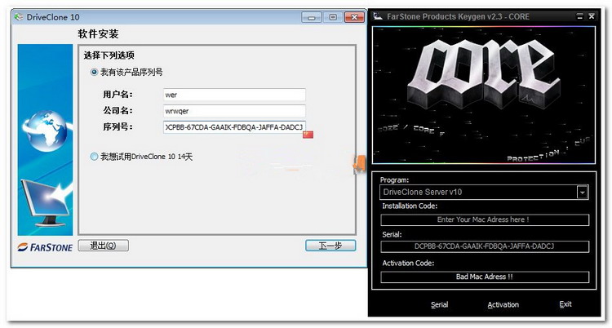Click the red flag input-method icon
This screenshot has width=612, height=328.
pos(308,135)
